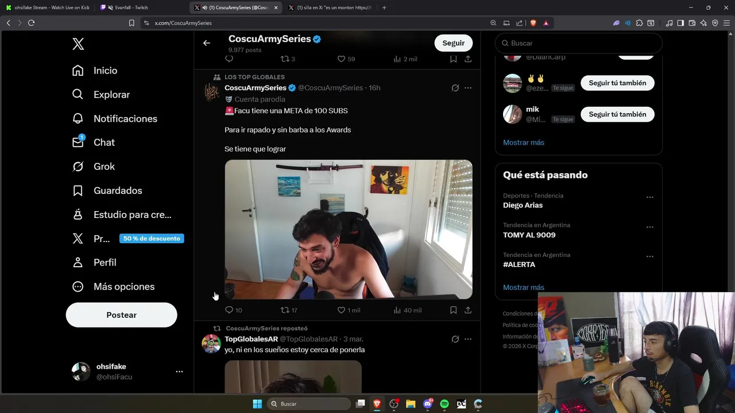Like the upper tweet with 59 likes

click(x=341, y=59)
